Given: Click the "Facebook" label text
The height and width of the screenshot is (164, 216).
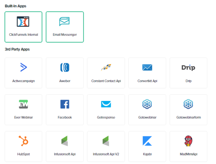Looking at the screenshot, I should [x=65, y=117].
